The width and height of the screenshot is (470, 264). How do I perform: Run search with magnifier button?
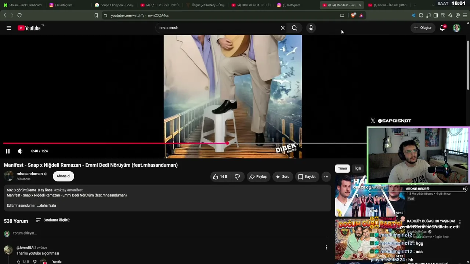pyautogui.click(x=294, y=28)
